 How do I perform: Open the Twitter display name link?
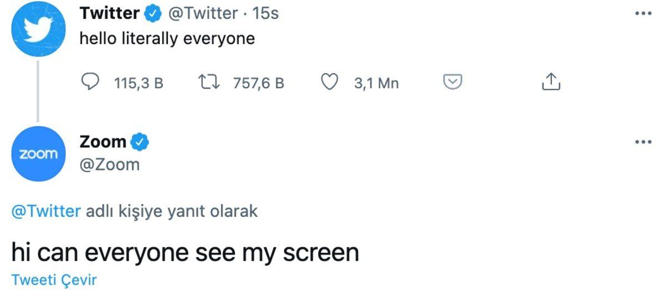point(110,14)
